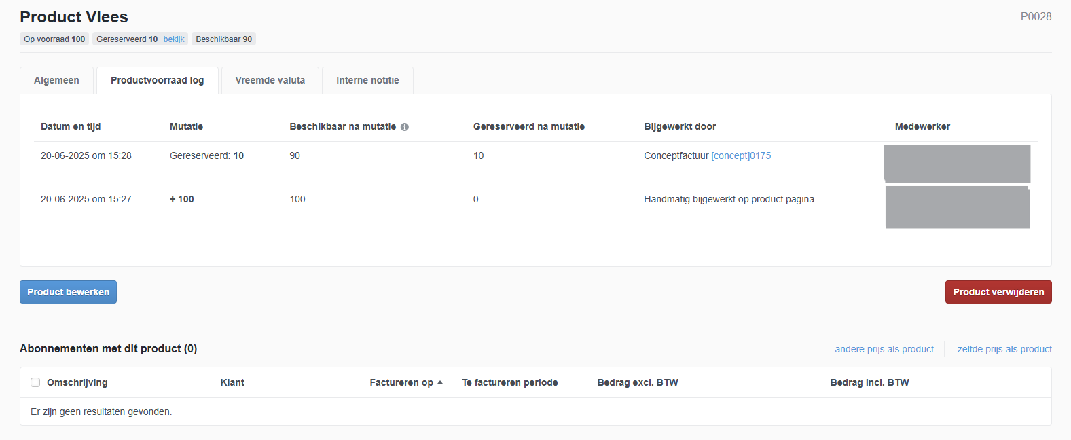The width and height of the screenshot is (1071, 440).
Task: Click the Te factureren periode column header
Action: point(509,382)
